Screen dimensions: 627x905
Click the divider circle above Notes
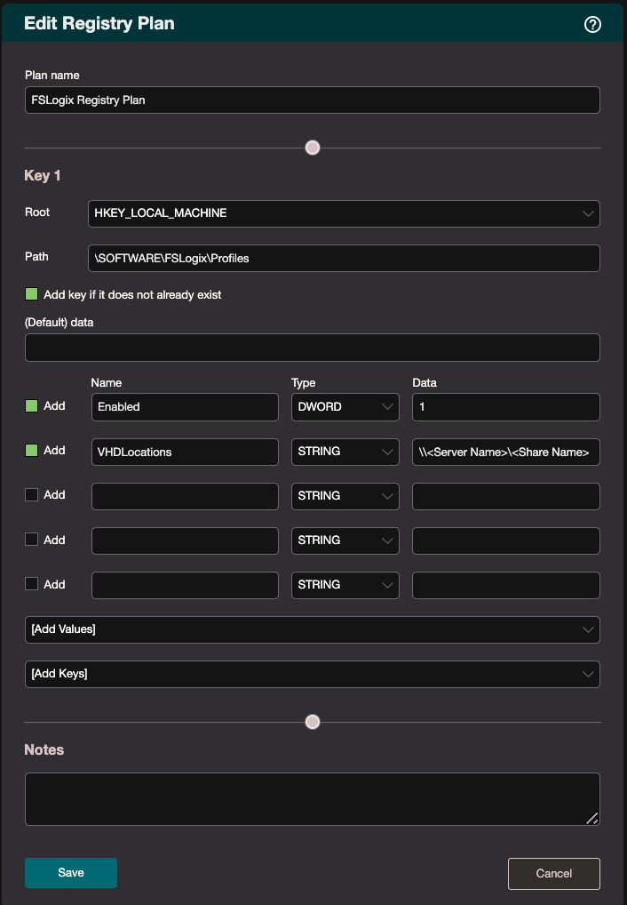pyautogui.click(x=313, y=722)
